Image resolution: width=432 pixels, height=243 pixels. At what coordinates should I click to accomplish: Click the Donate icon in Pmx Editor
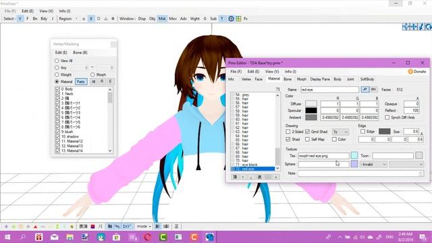tap(410, 72)
